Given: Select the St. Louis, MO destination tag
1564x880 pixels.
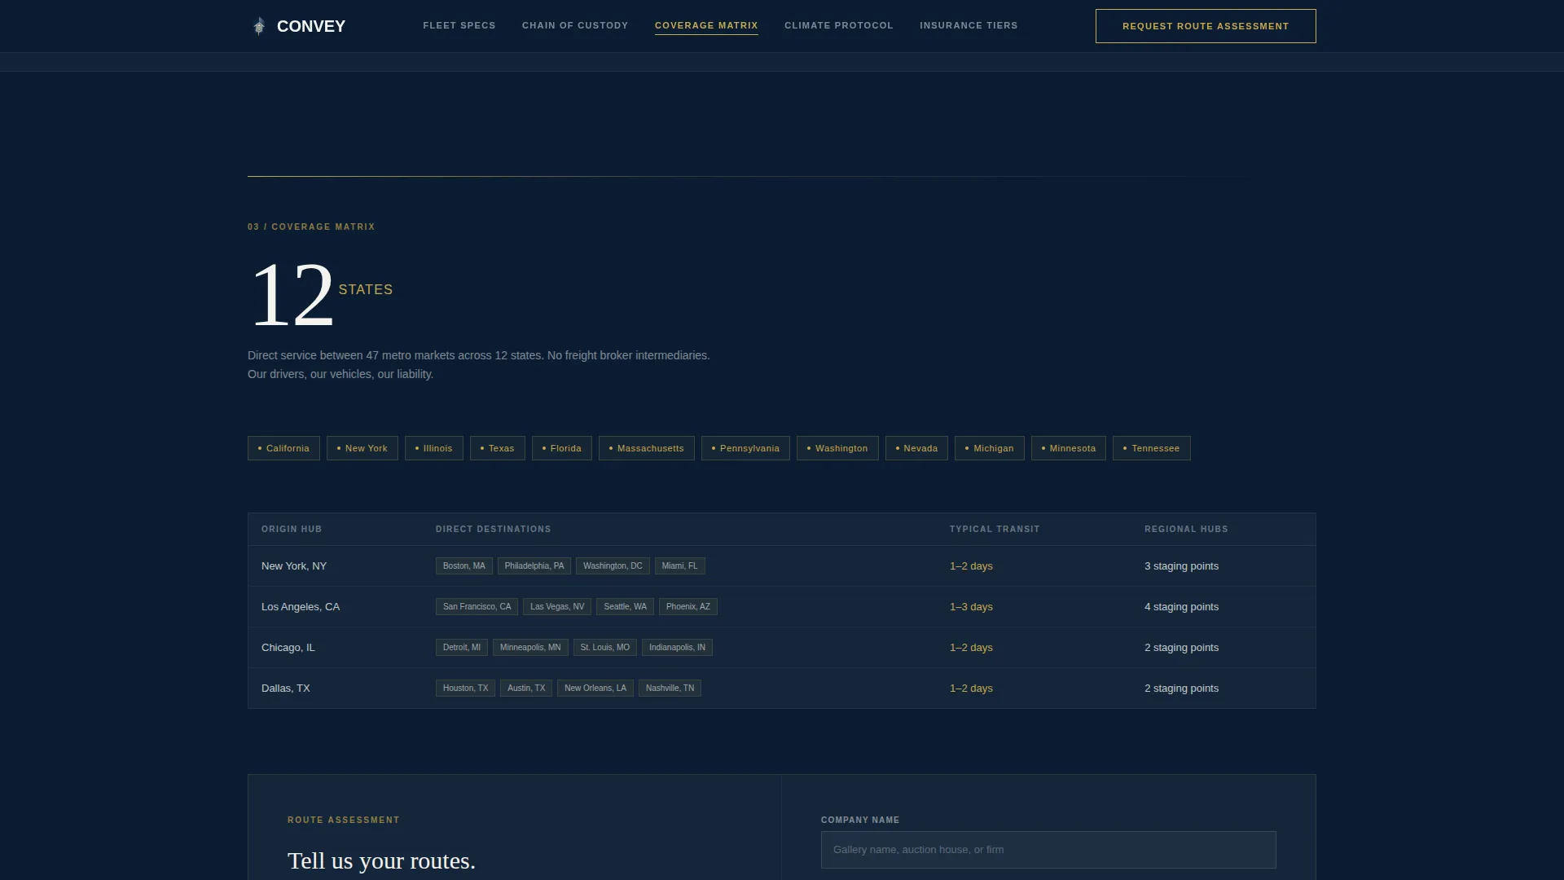Looking at the screenshot, I should tap(605, 647).
